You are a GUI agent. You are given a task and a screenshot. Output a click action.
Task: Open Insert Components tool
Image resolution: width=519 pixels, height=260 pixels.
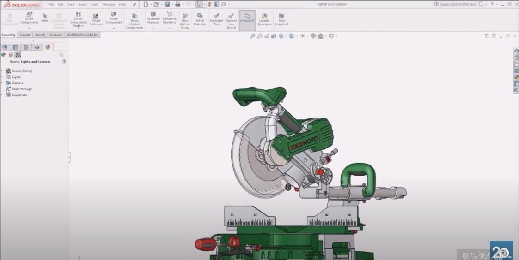coord(30,18)
